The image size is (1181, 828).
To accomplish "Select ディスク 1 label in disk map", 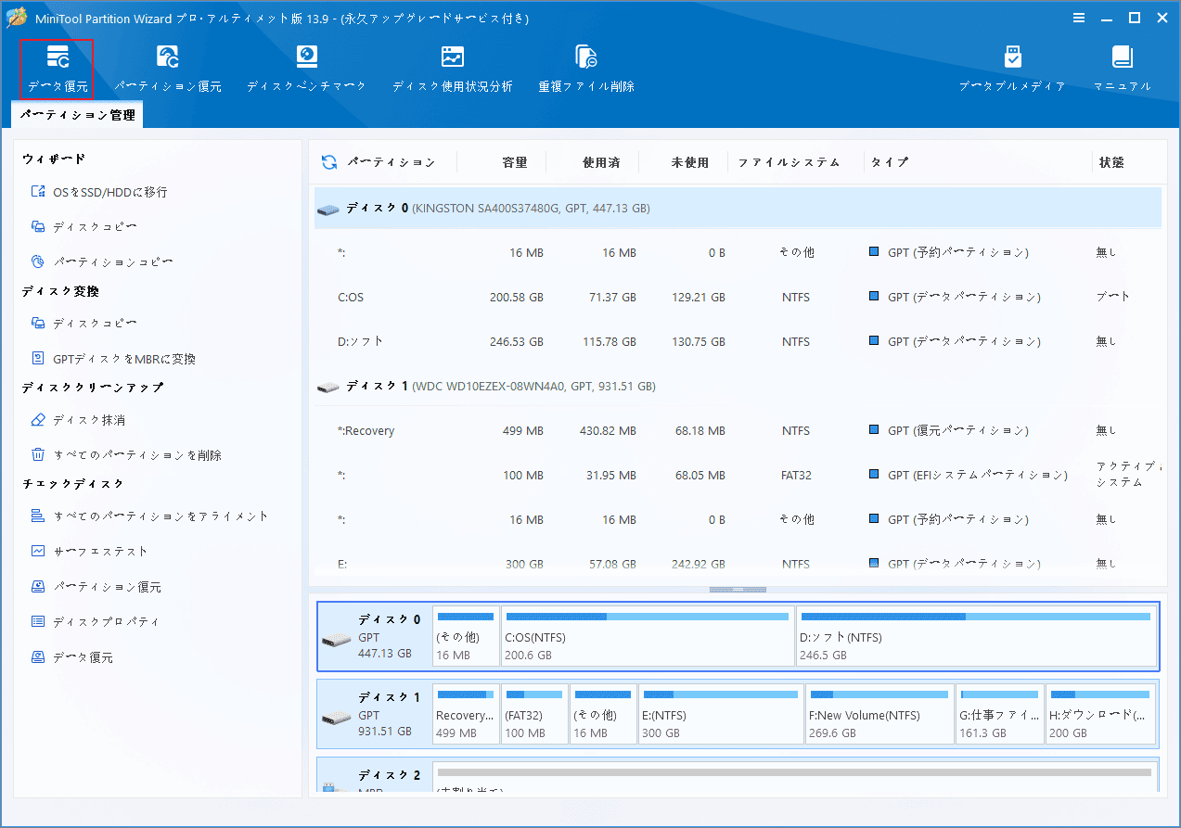I will (375, 714).
